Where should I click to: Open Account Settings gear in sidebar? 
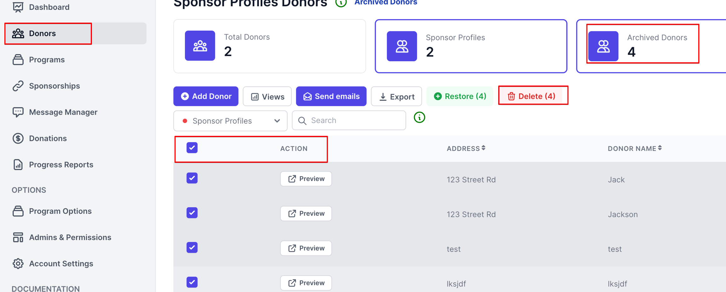(18, 263)
